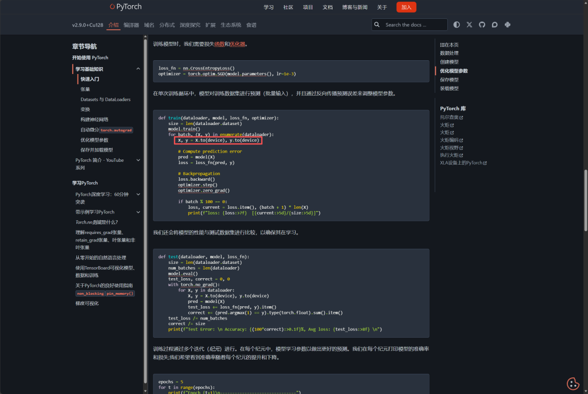Collapse the 学习基础知识 sidebar section

click(138, 69)
